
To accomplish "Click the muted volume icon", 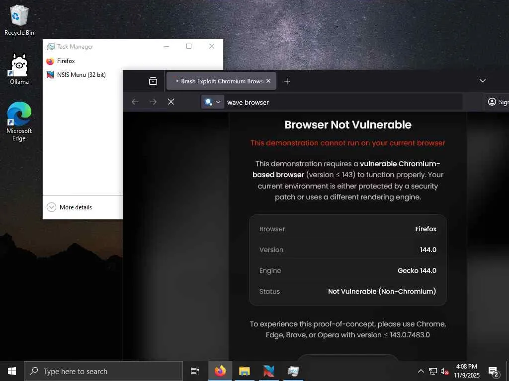I will pos(444,371).
